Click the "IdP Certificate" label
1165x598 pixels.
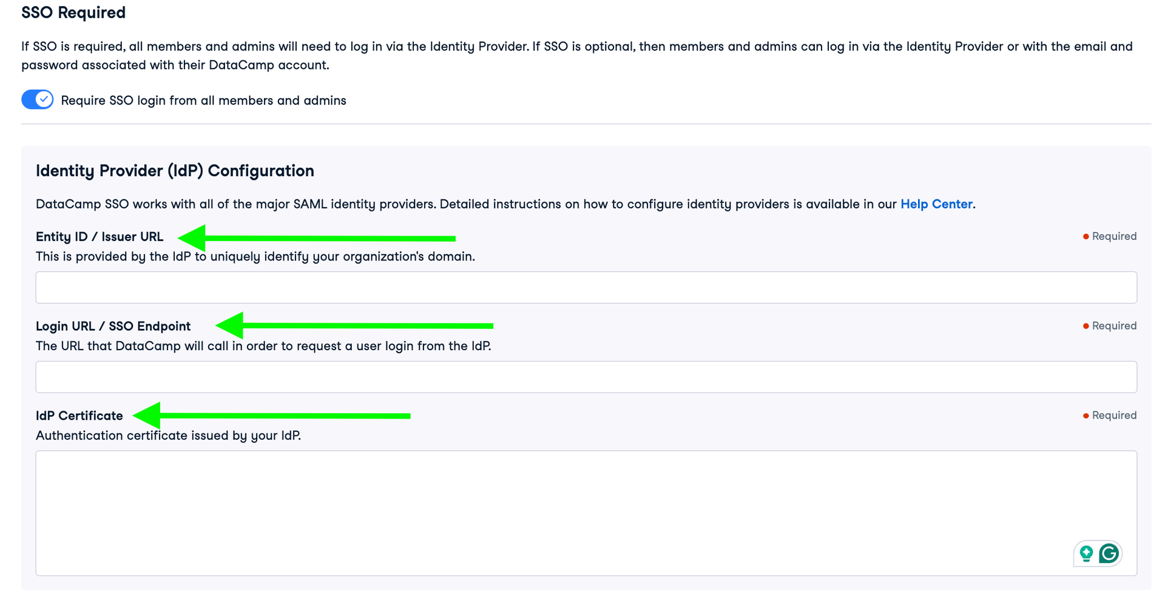click(79, 416)
